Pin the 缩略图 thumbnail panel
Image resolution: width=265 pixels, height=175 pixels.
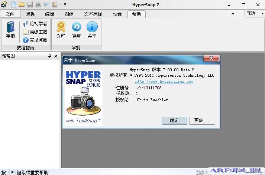click(x=49, y=56)
